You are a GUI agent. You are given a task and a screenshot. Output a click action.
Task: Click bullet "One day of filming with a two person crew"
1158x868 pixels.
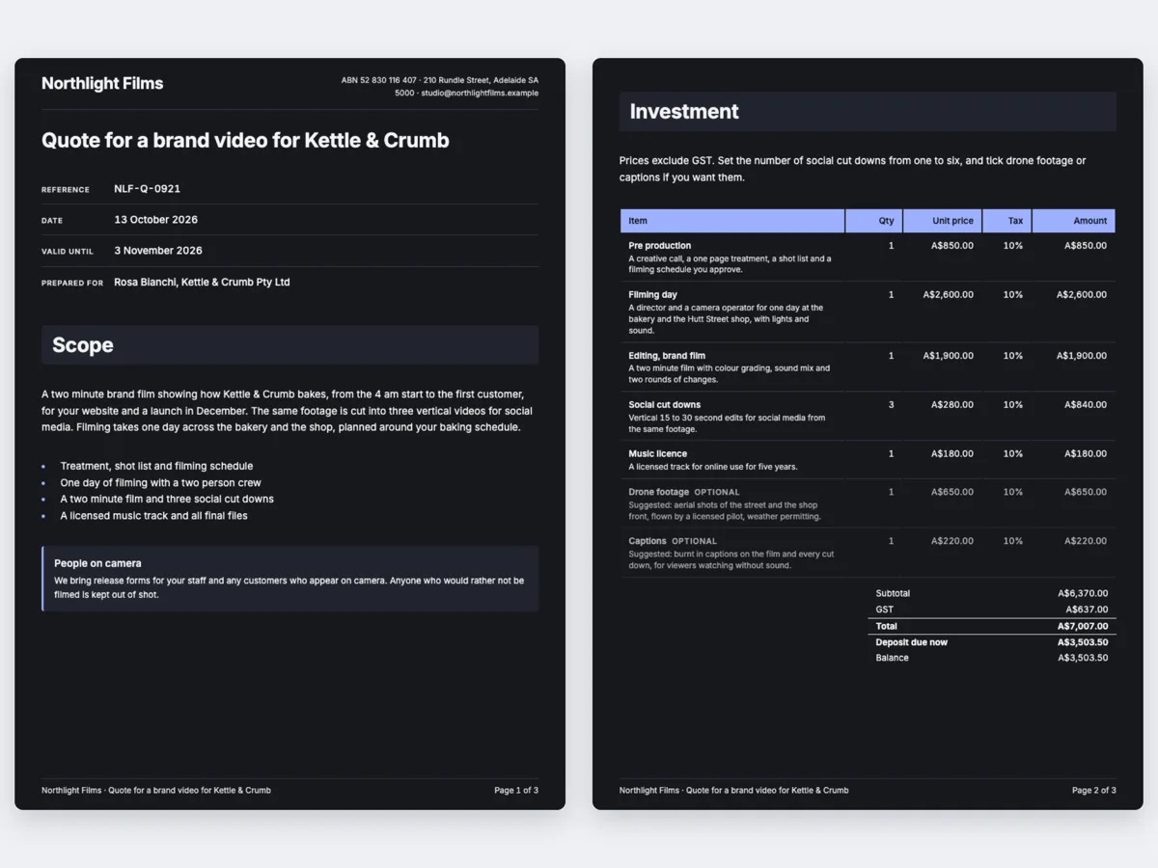click(160, 482)
